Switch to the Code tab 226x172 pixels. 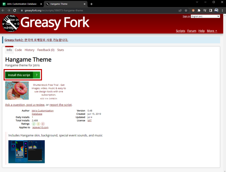point(18,50)
